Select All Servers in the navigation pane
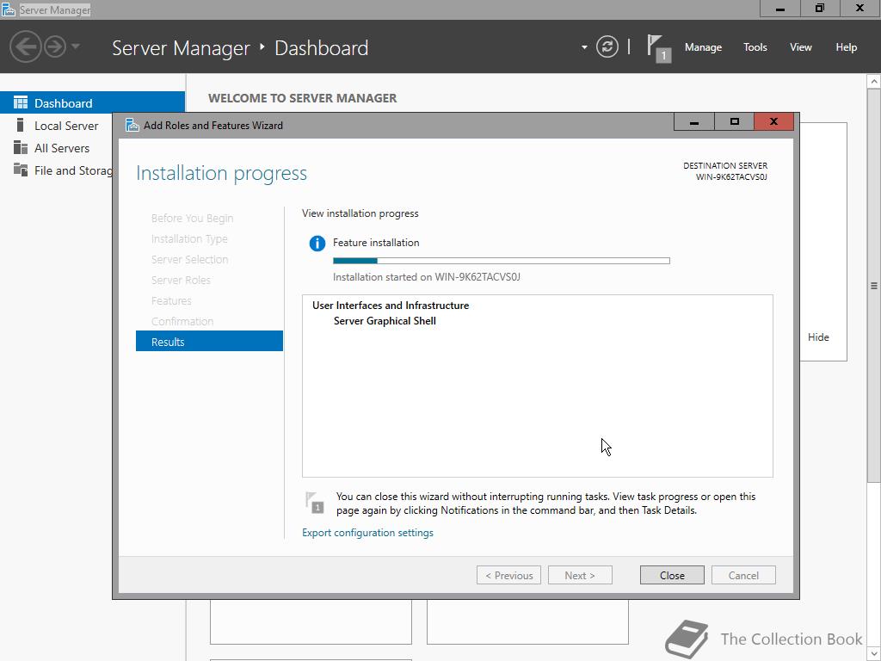The height and width of the screenshot is (661, 881). click(x=62, y=148)
